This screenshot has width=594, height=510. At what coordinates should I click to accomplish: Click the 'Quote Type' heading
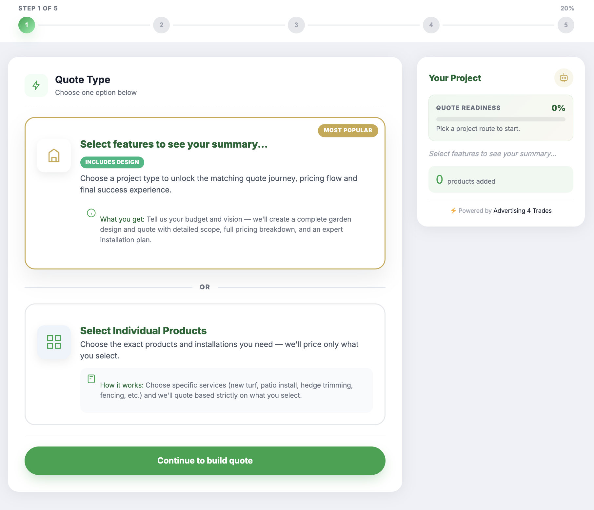(x=83, y=80)
